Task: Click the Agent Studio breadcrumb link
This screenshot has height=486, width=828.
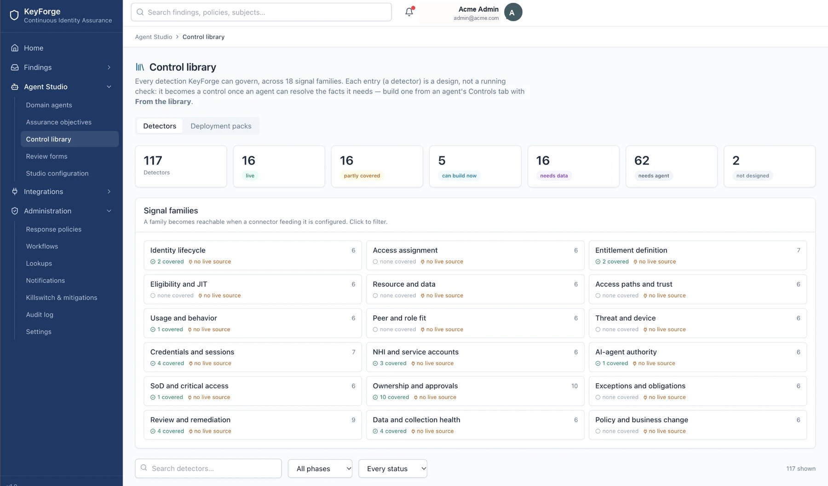Action: point(154,37)
